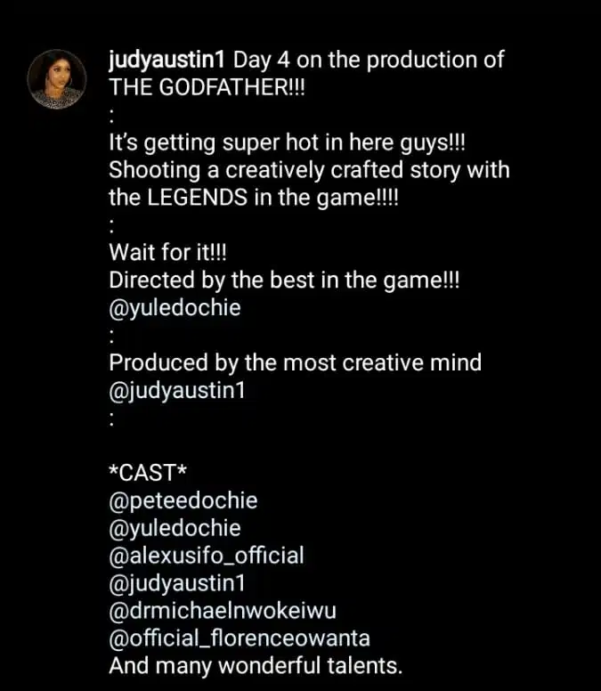Screen dimensions: 601x691
Task: Click 'Day 4 on the production of' text
Action: pyautogui.click(x=369, y=61)
